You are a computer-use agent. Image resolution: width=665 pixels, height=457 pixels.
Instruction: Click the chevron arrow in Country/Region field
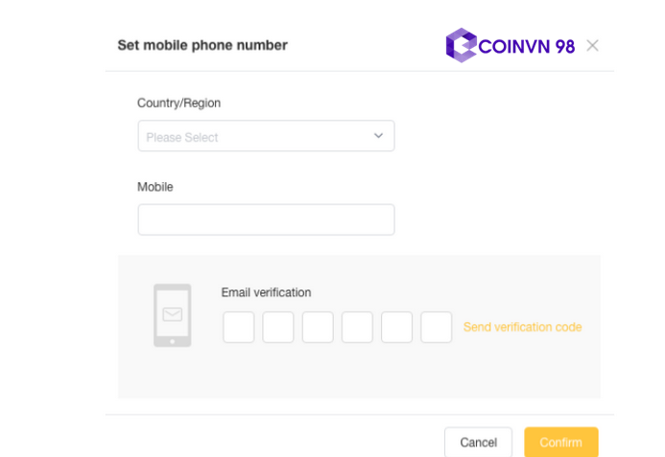click(378, 136)
